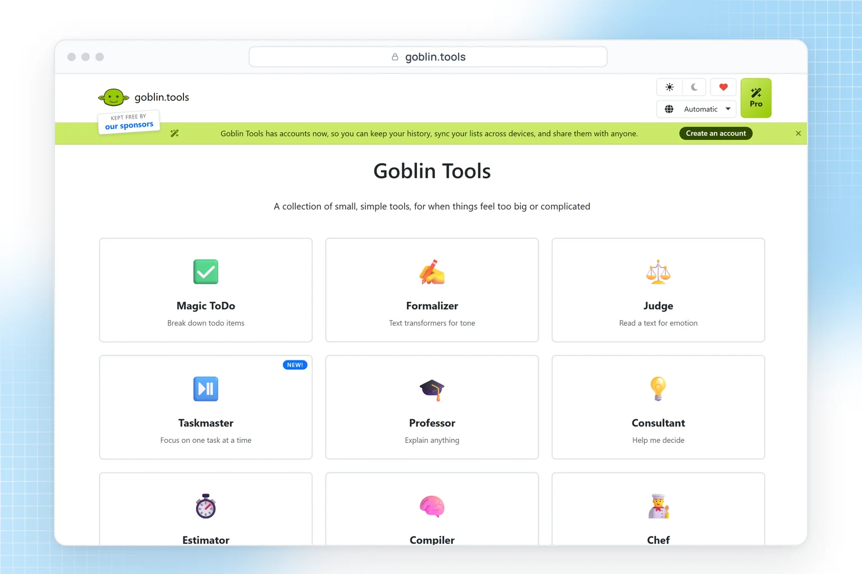
Task: Open the Compiler title
Action: click(x=432, y=540)
